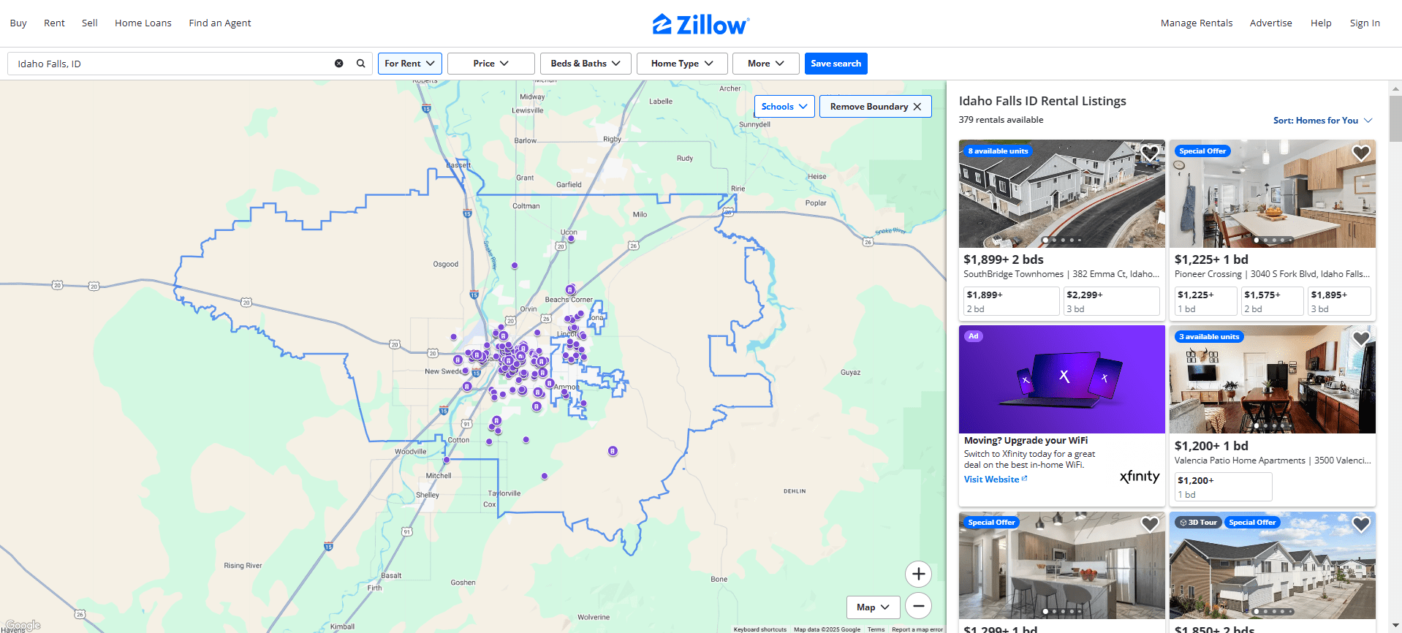Click Report a map error
This screenshot has width=1402, height=633.
[917, 629]
